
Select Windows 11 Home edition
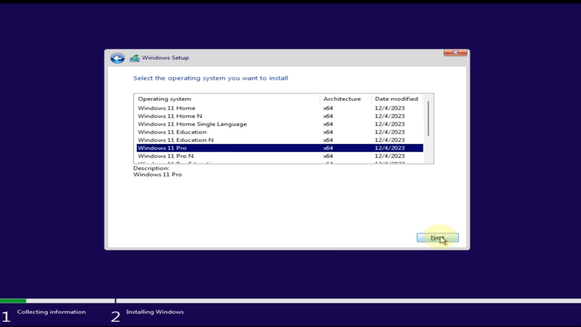(x=280, y=108)
